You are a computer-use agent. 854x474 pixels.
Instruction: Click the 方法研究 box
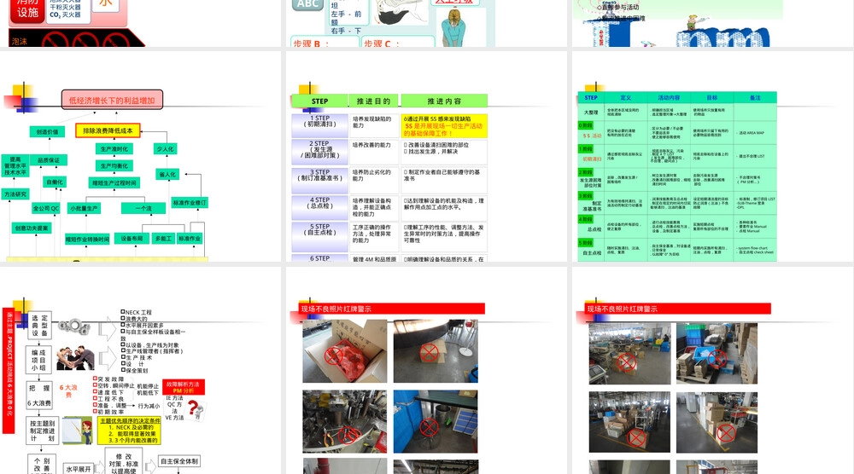click(x=15, y=194)
